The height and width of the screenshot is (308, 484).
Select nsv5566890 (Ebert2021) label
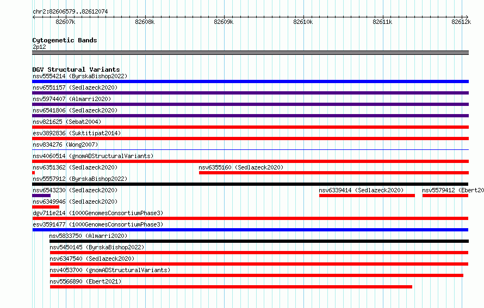point(85,281)
